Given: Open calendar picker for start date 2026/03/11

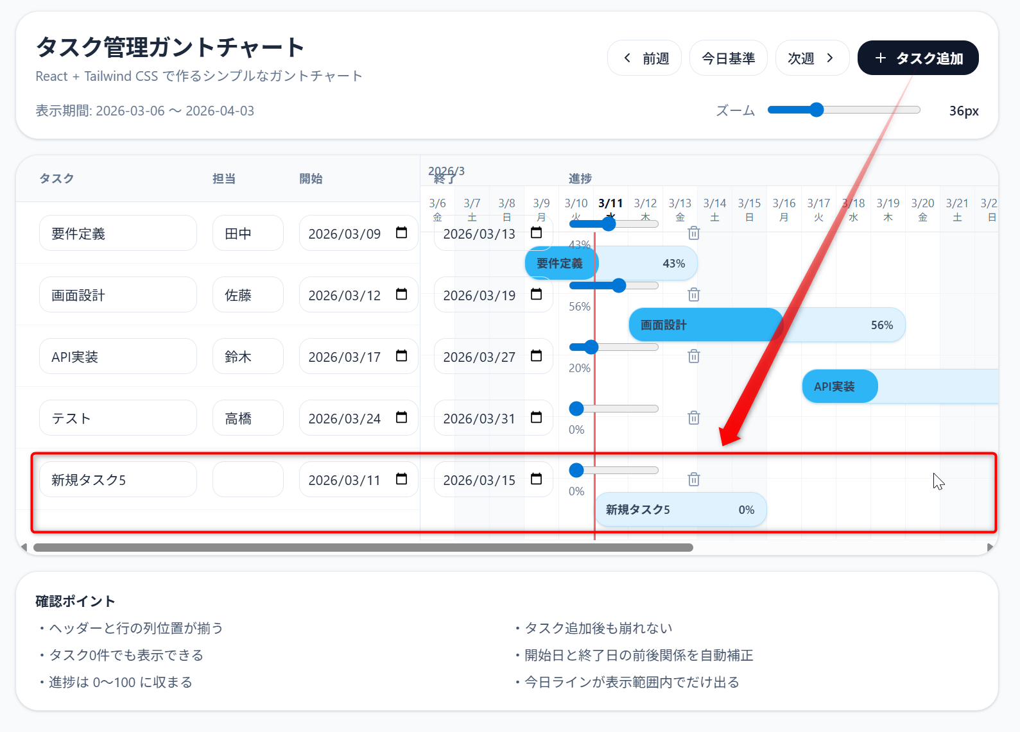Looking at the screenshot, I should [402, 479].
